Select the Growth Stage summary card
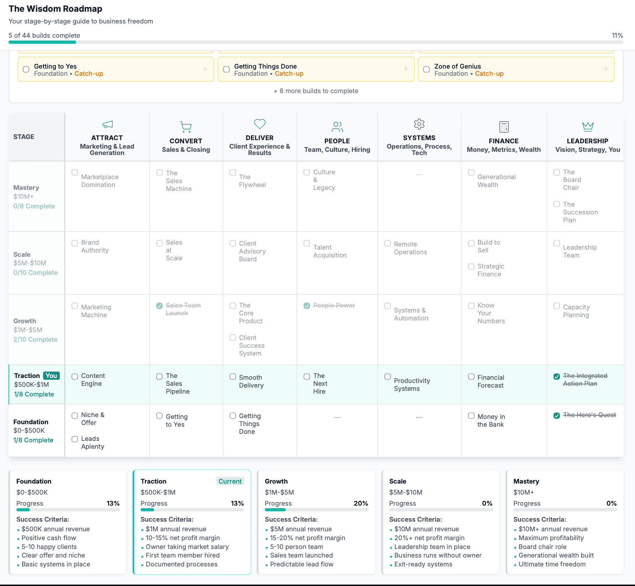The width and height of the screenshot is (635, 586). coord(316,522)
